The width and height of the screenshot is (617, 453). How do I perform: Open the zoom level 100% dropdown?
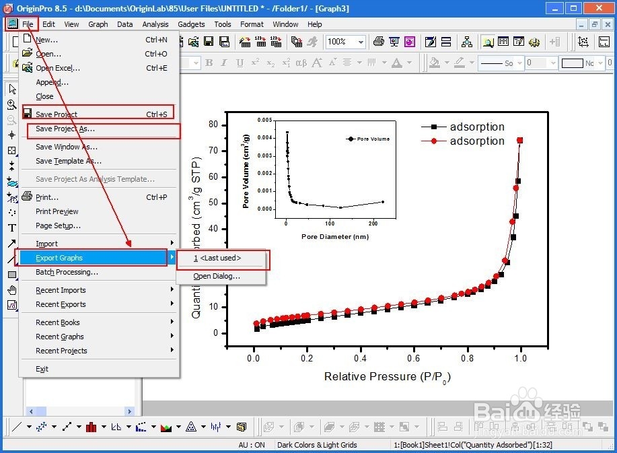[361, 41]
